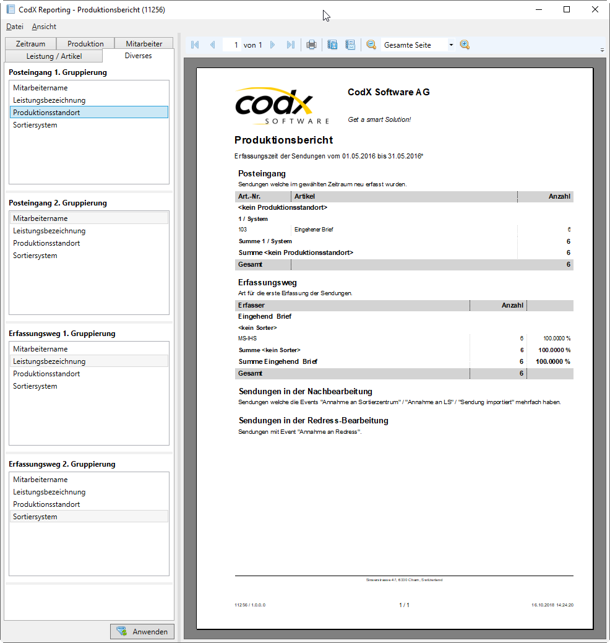Select Mitarbeitername in Posteingang 1. Gruppierung
The image size is (610, 643).
(x=89, y=88)
